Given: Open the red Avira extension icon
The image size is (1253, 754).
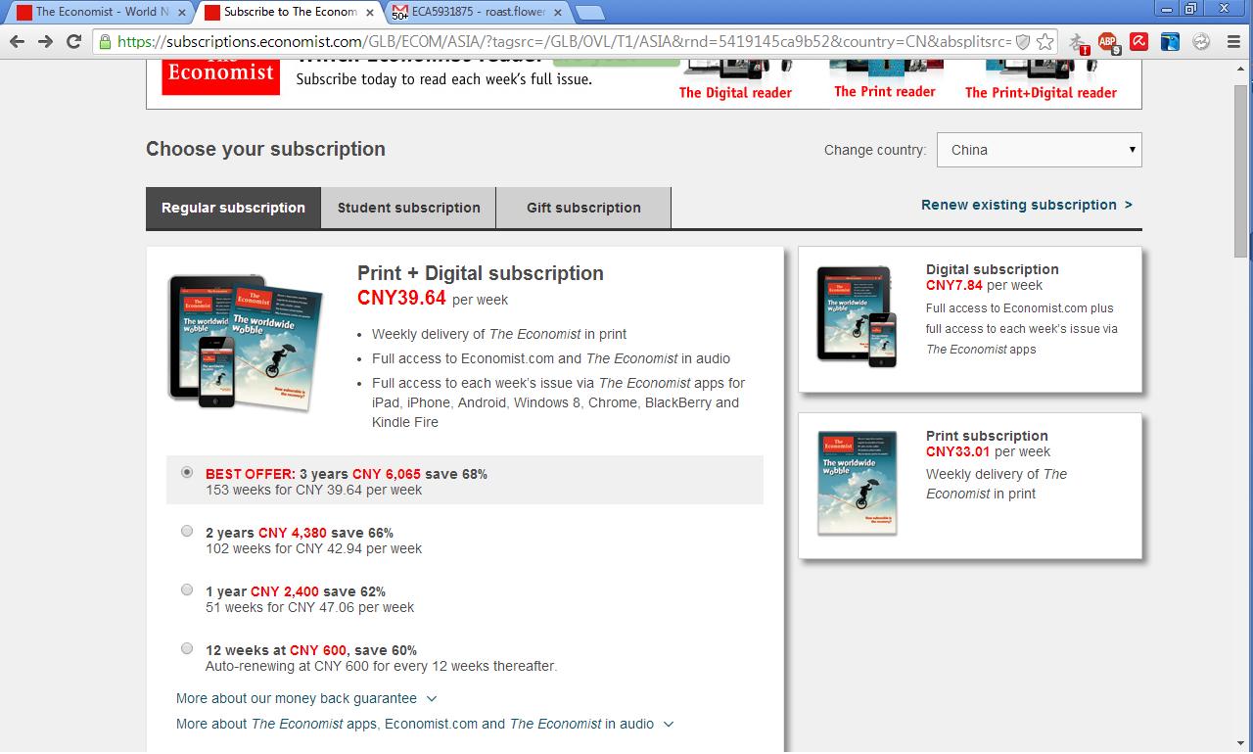Looking at the screenshot, I should click(x=1138, y=41).
